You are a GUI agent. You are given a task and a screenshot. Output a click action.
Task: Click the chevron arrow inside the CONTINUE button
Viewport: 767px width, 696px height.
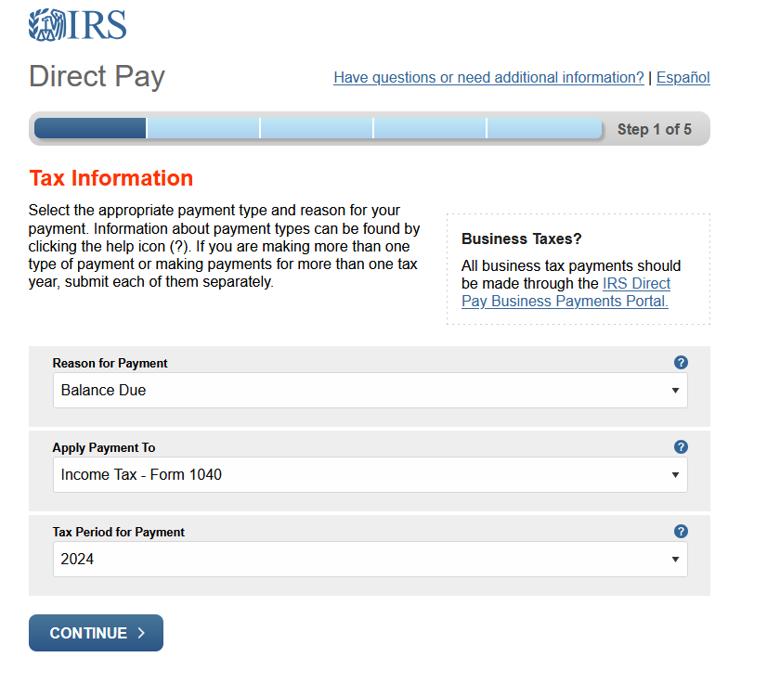[x=142, y=633]
